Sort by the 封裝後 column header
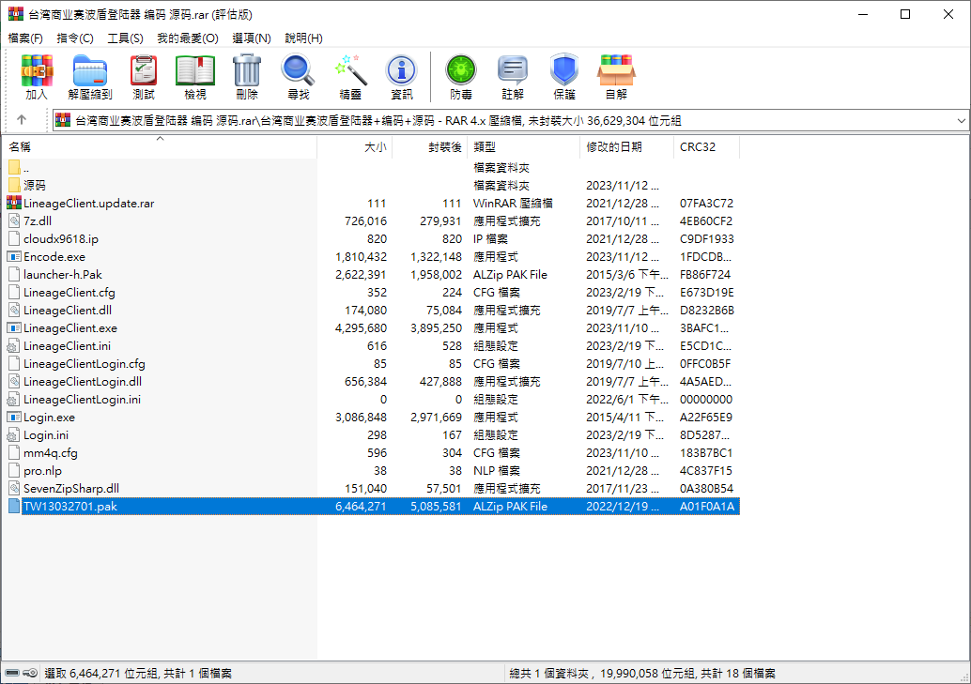971x684 pixels. pos(429,146)
